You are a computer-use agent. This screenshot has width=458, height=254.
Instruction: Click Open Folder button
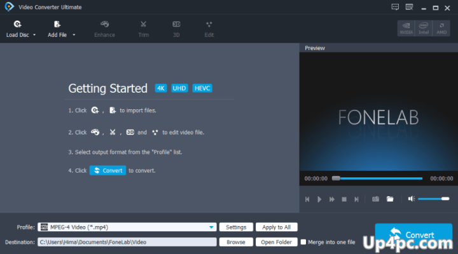pos(276,242)
